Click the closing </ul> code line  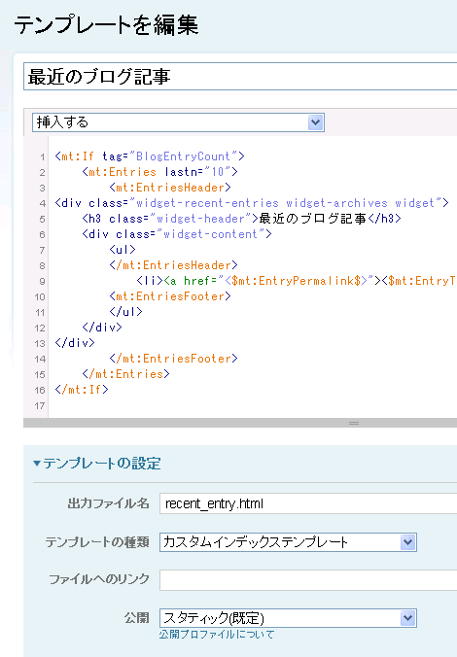click(125, 312)
